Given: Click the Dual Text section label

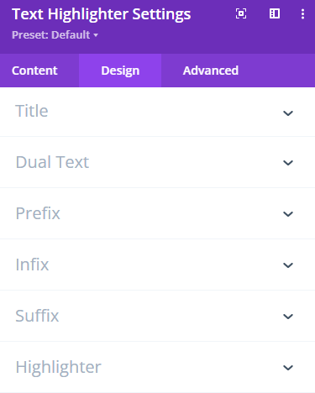Looking at the screenshot, I should (52, 162).
